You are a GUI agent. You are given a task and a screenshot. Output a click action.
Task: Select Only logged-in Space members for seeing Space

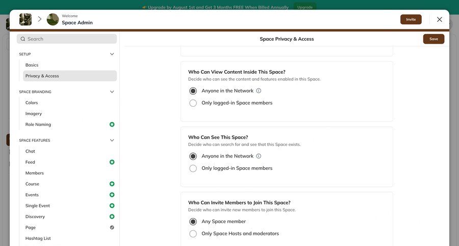coord(193,168)
